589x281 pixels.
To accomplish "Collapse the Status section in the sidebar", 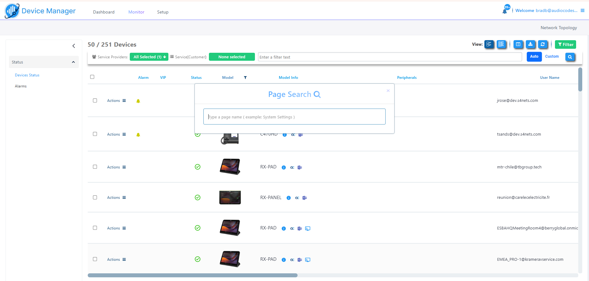I will [73, 62].
